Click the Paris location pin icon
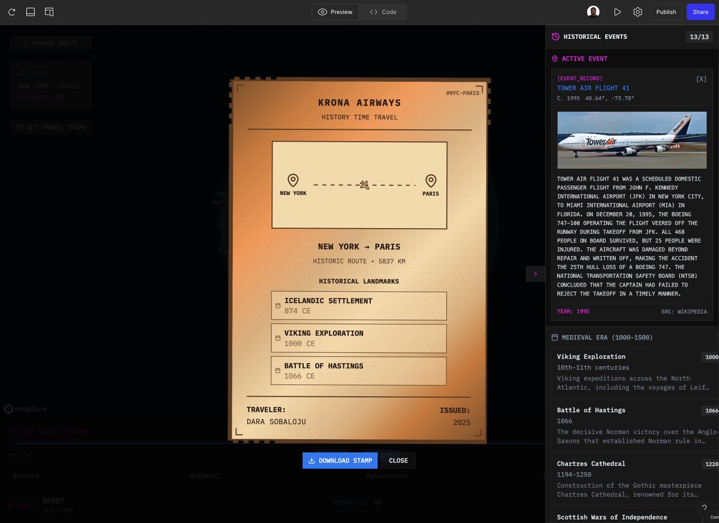The height and width of the screenshot is (523, 719). pos(431,180)
